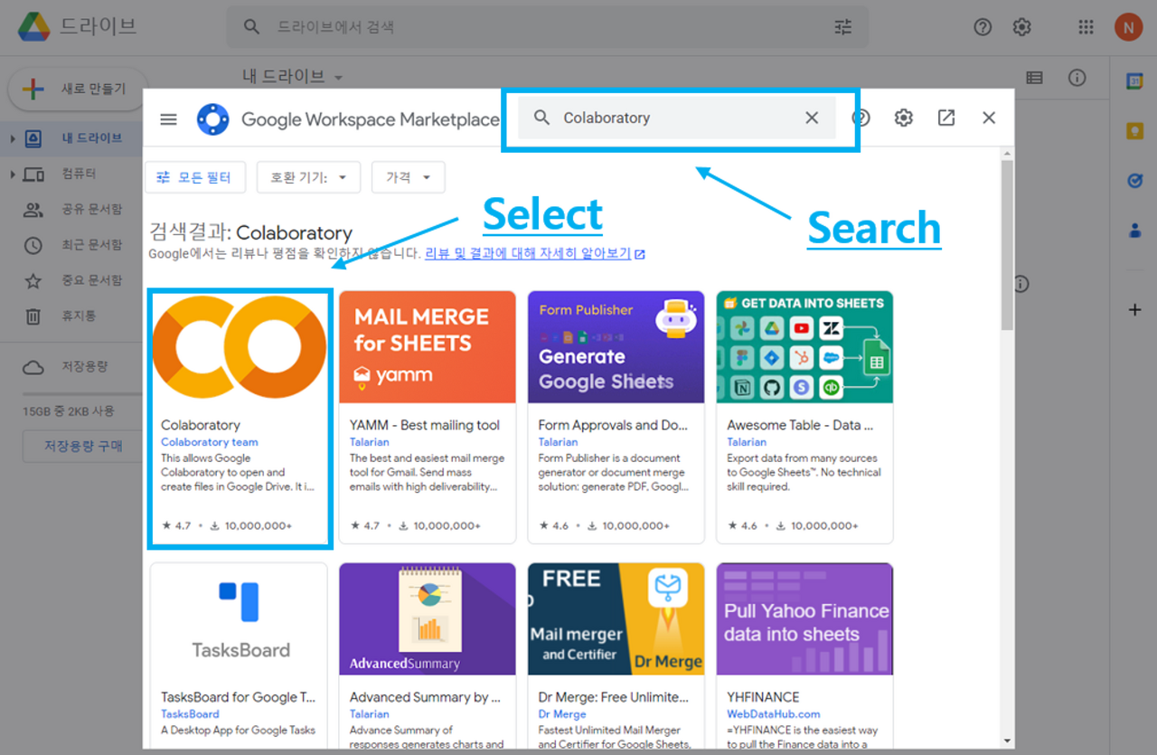1157x755 pixels.
Task: Open Drive help question mark icon
Action: pyautogui.click(x=983, y=27)
